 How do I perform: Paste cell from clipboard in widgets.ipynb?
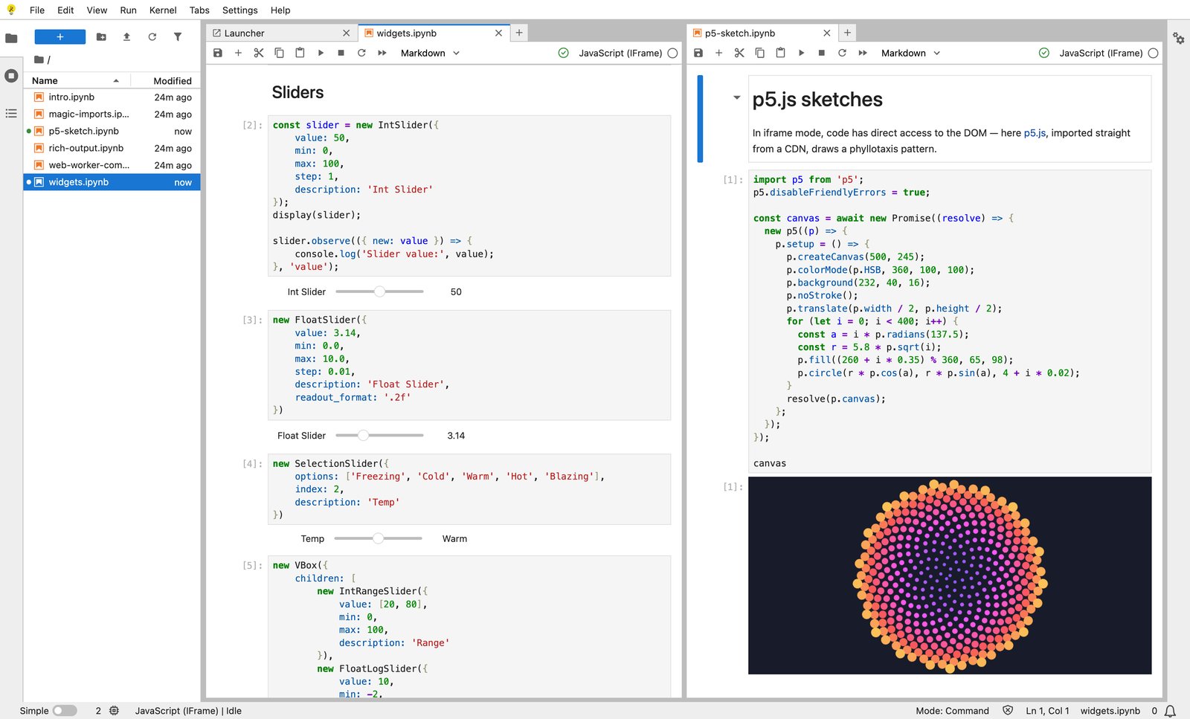[x=300, y=53]
